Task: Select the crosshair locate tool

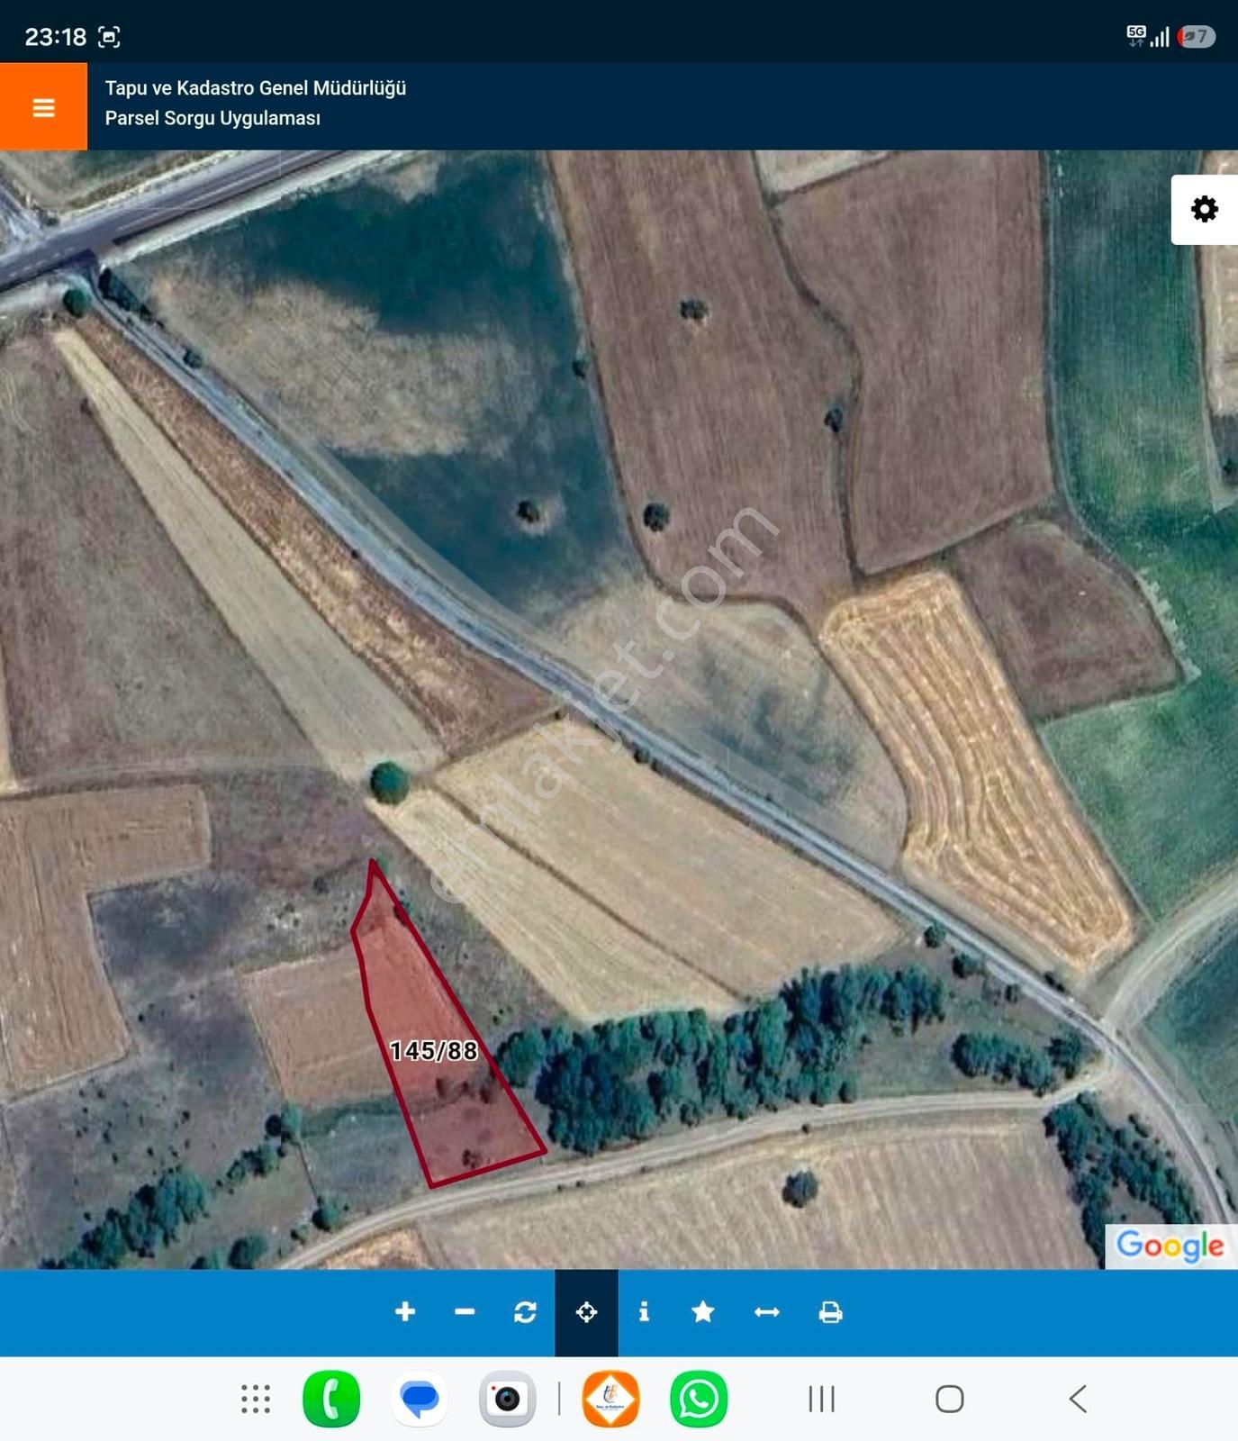Action: 586,1312
